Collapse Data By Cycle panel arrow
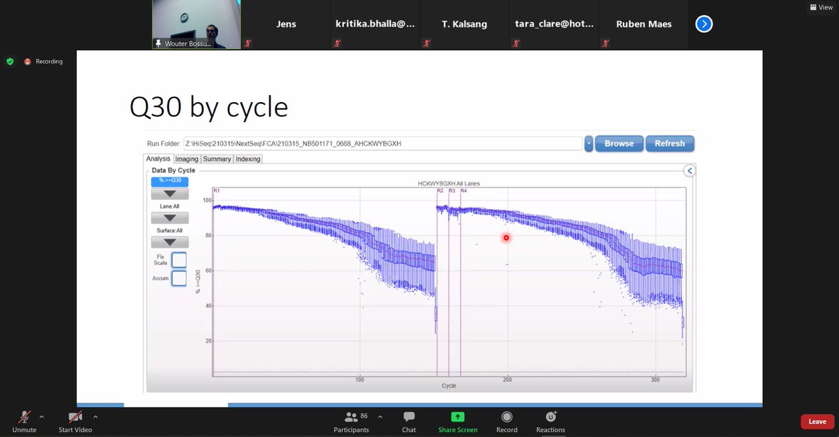The image size is (839, 437). coord(689,171)
